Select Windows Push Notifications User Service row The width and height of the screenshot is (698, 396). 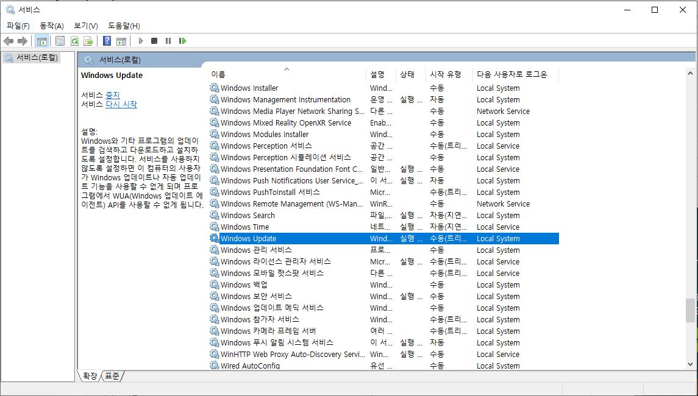[x=383, y=180]
